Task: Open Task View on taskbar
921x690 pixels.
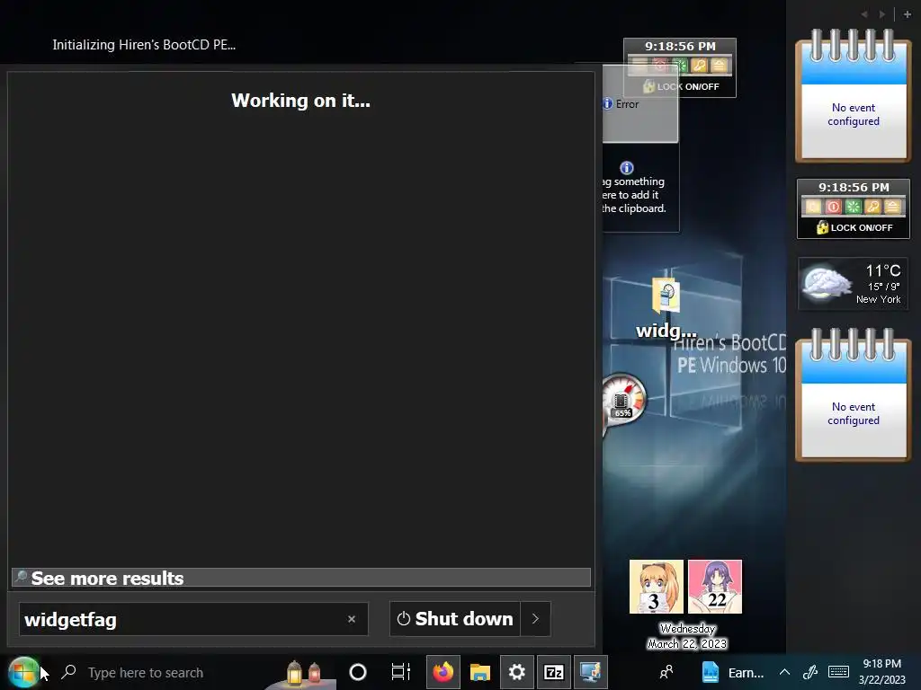Action: point(400,672)
